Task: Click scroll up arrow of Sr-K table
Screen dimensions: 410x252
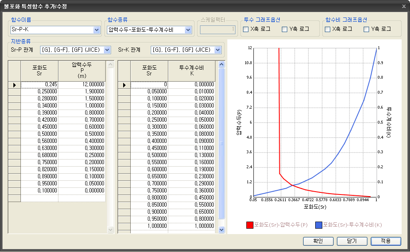Action: [222, 65]
